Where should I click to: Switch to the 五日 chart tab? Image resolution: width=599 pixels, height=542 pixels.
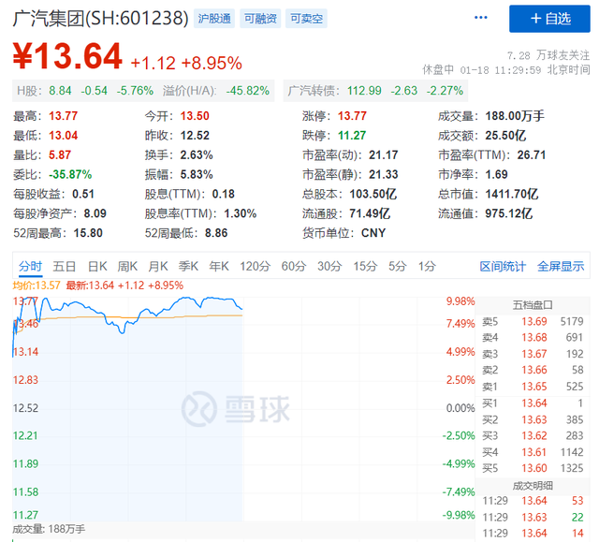(x=65, y=266)
